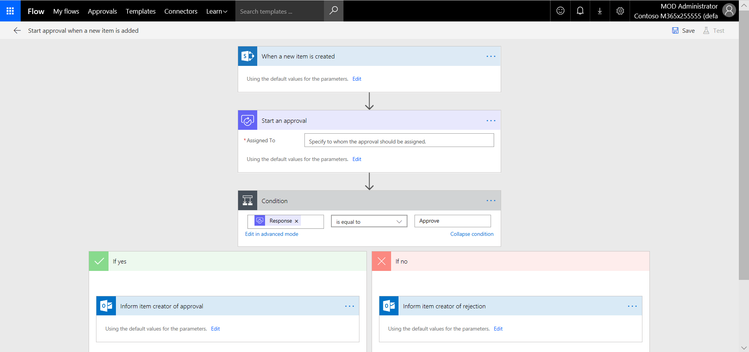Go back using the left arrow
Image resolution: width=749 pixels, height=352 pixels.
17,30
